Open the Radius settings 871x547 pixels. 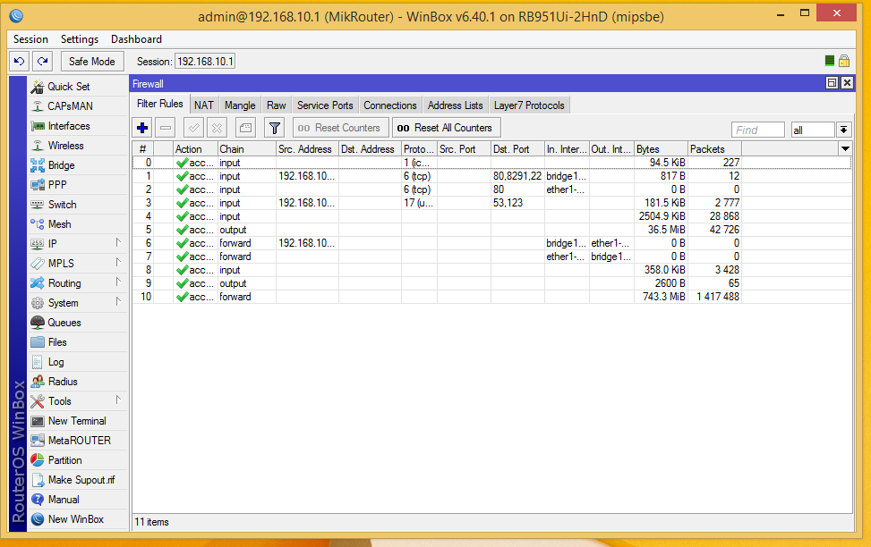pos(78,382)
